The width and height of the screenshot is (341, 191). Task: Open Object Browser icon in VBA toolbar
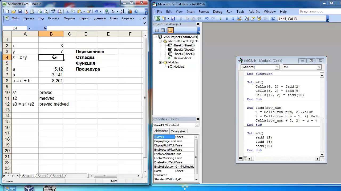[259, 19]
